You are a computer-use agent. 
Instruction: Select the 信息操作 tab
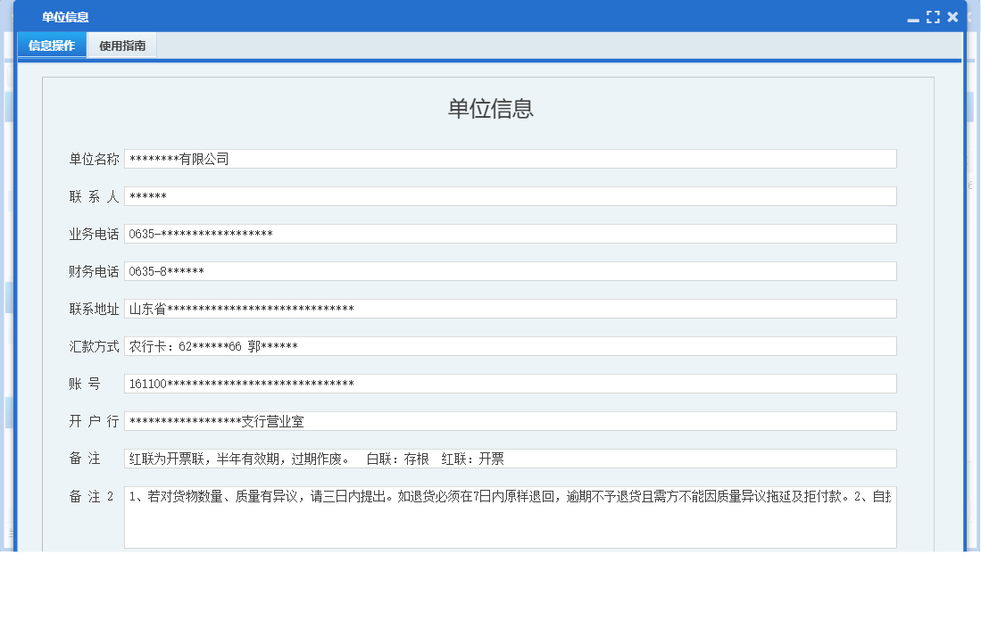(x=51, y=45)
